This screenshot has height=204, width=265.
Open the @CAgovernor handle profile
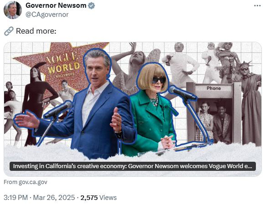pos(47,15)
